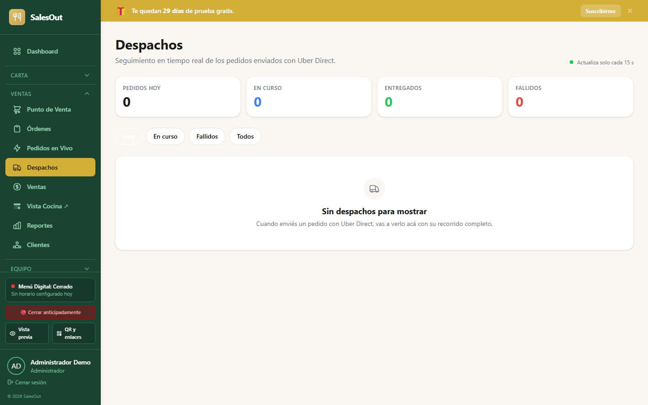Switch to the Fallidos filter tab
This screenshot has height=405, width=648.
click(207, 136)
